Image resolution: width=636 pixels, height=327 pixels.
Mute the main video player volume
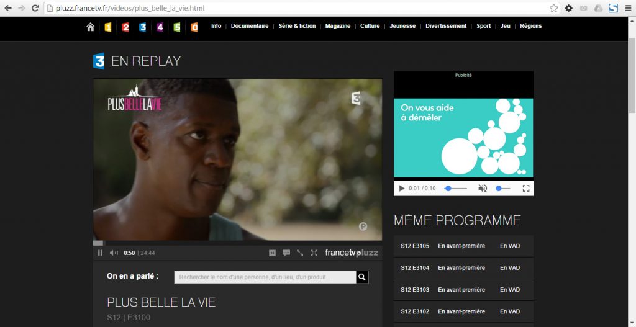point(114,253)
